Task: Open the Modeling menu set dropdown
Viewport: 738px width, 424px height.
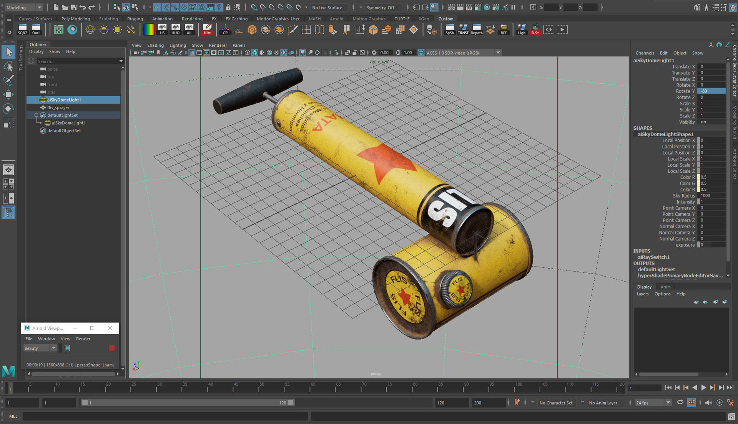Action: tap(24, 7)
